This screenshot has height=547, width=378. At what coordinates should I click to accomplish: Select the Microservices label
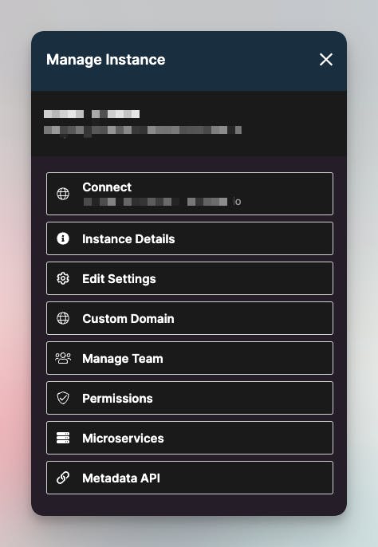[123, 439]
